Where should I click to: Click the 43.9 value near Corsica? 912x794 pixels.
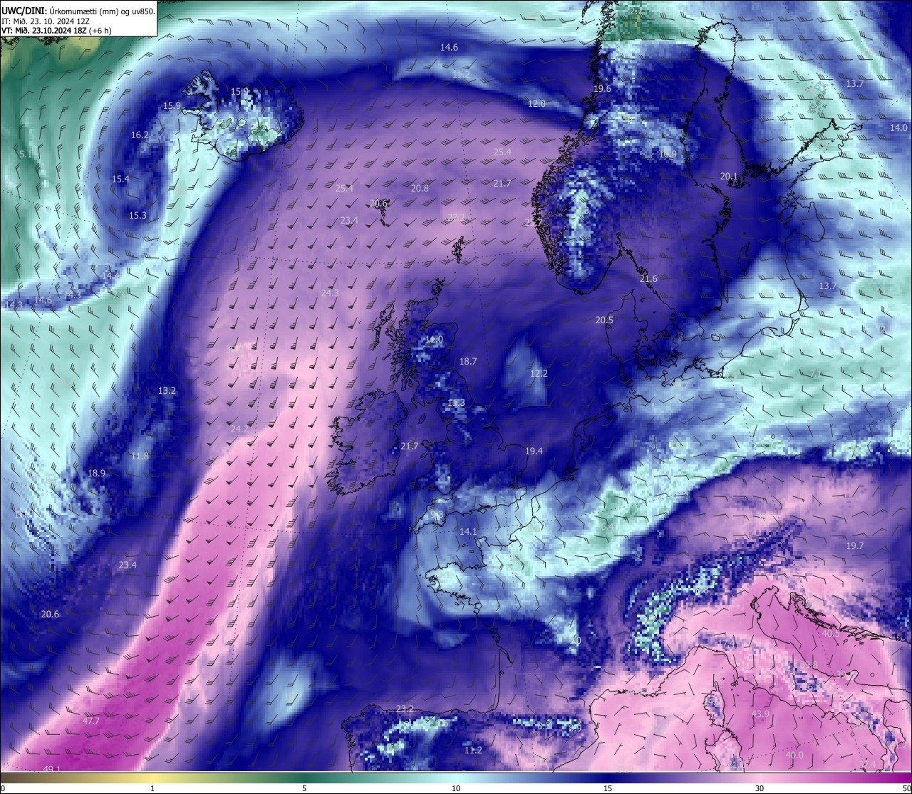761,714
